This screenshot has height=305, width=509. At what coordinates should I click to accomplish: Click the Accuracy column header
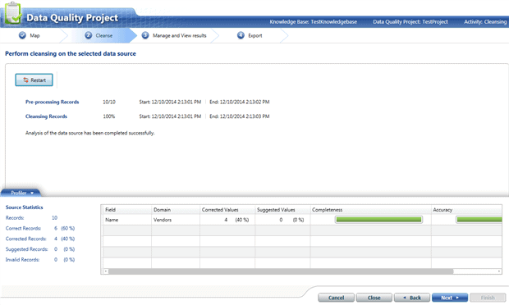(x=466, y=210)
